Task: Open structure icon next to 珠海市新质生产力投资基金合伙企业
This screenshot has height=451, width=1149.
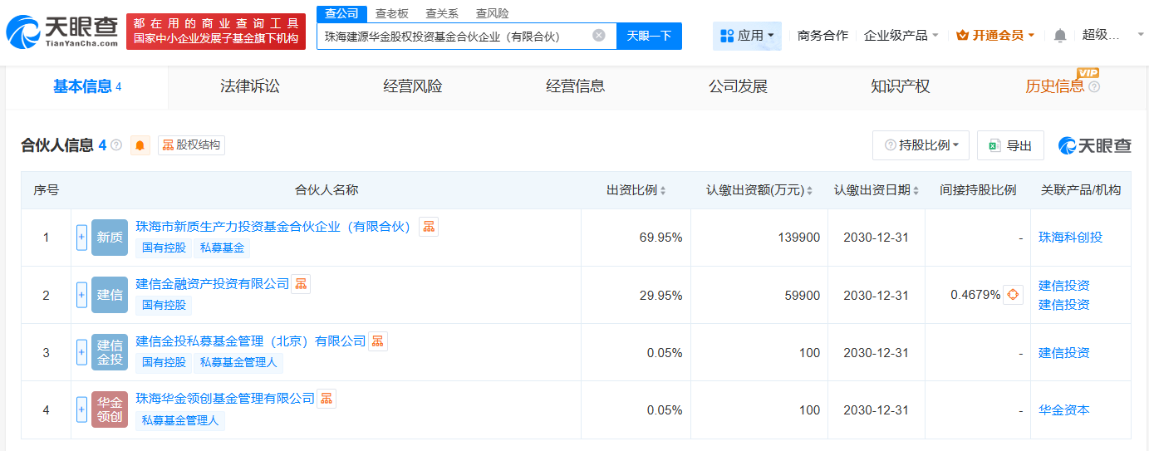Action: coord(429,226)
